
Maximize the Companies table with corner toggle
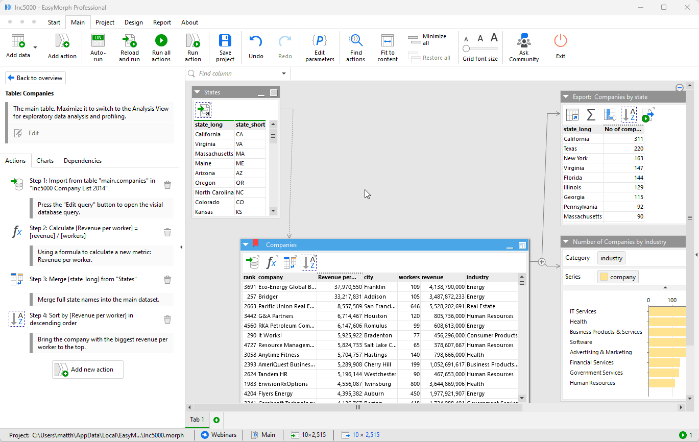[x=522, y=245]
